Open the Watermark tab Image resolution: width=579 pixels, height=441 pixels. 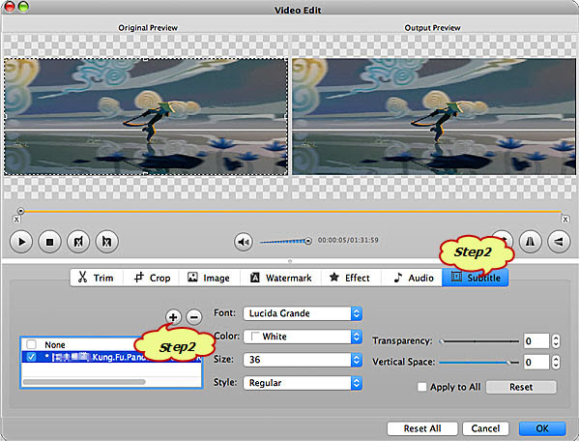281,278
